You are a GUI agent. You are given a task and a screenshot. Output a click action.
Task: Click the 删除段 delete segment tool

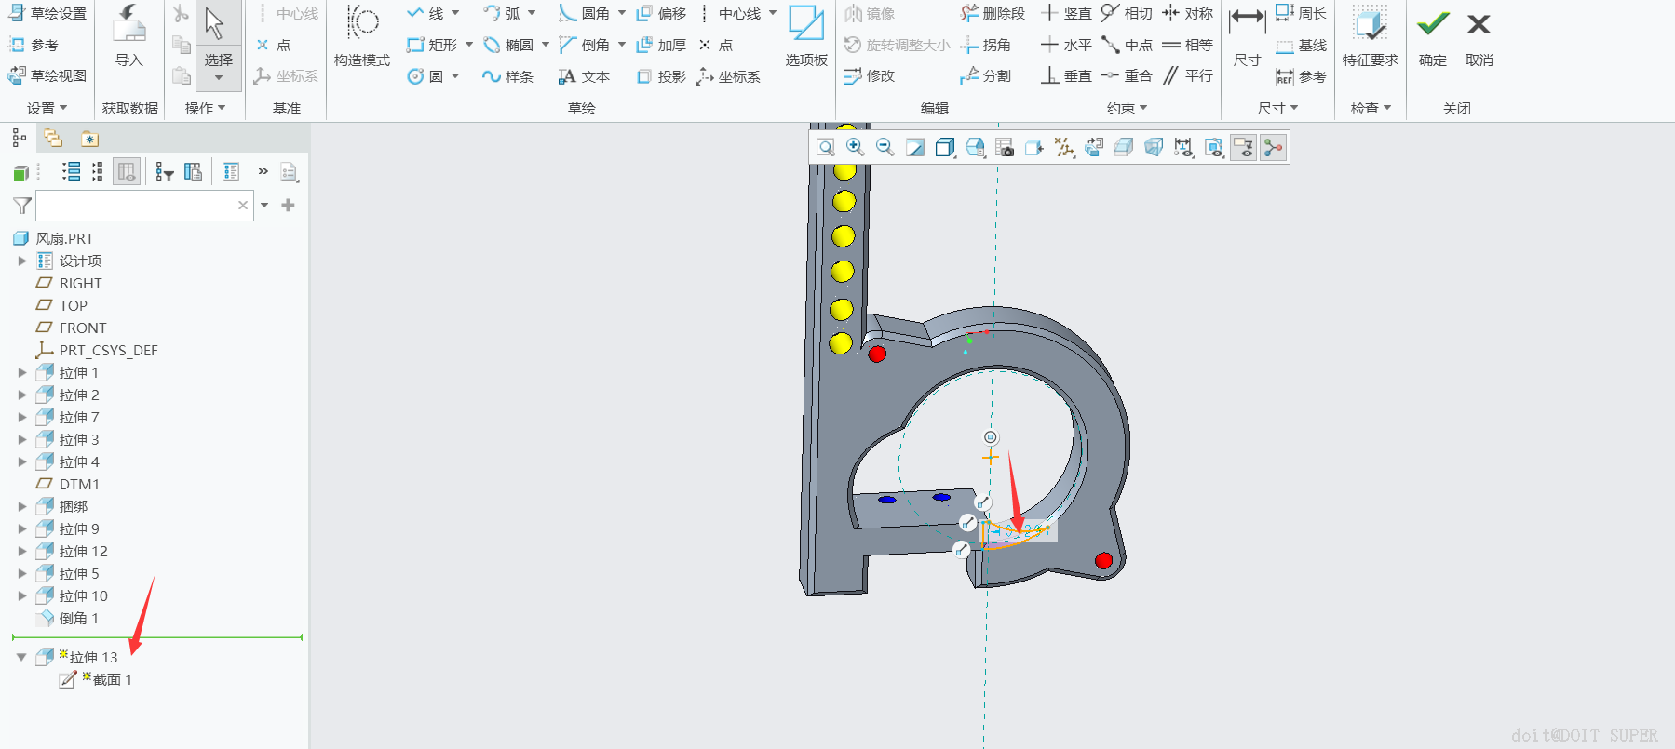(x=993, y=13)
